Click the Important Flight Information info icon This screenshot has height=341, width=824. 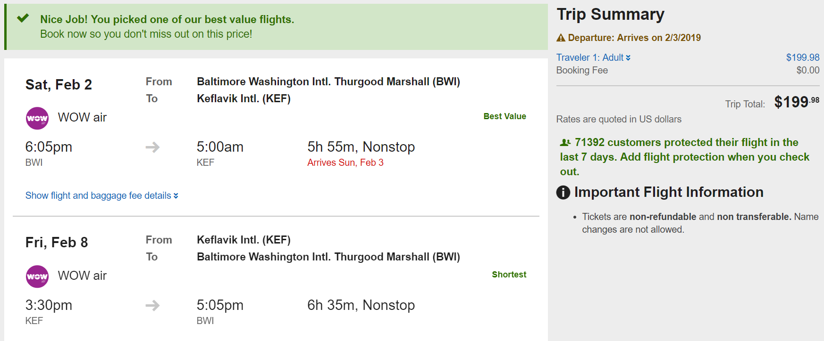coord(563,193)
